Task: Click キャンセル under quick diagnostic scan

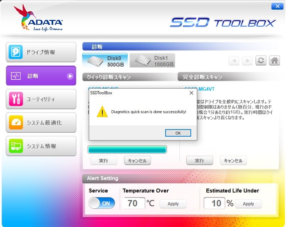Action: 137,160
